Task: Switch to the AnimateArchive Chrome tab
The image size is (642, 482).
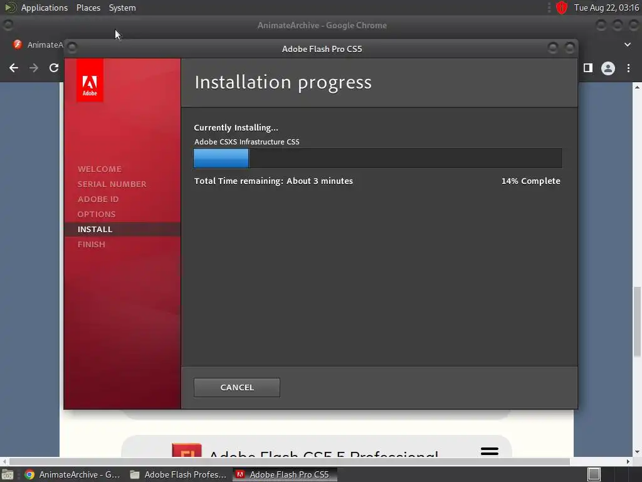Action: [x=38, y=45]
